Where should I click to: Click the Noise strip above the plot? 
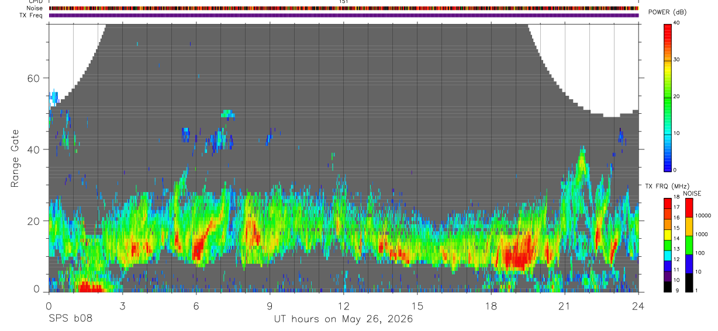pos(344,8)
